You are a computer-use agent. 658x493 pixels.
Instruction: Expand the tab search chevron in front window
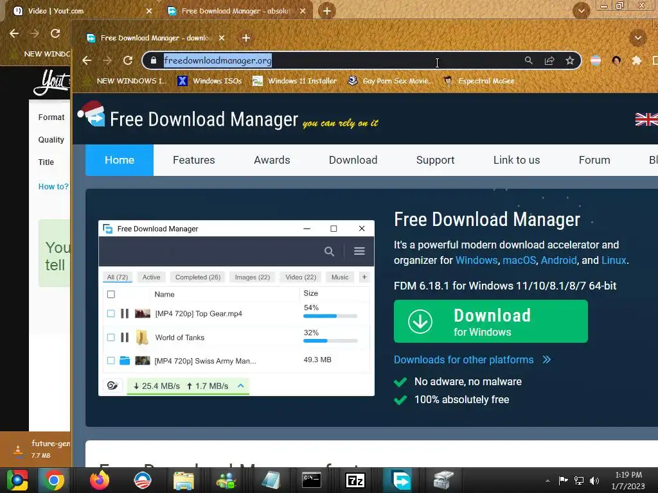tap(638, 38)
